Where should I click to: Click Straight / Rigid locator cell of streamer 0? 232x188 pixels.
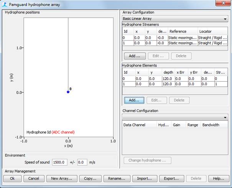[212, 38]
